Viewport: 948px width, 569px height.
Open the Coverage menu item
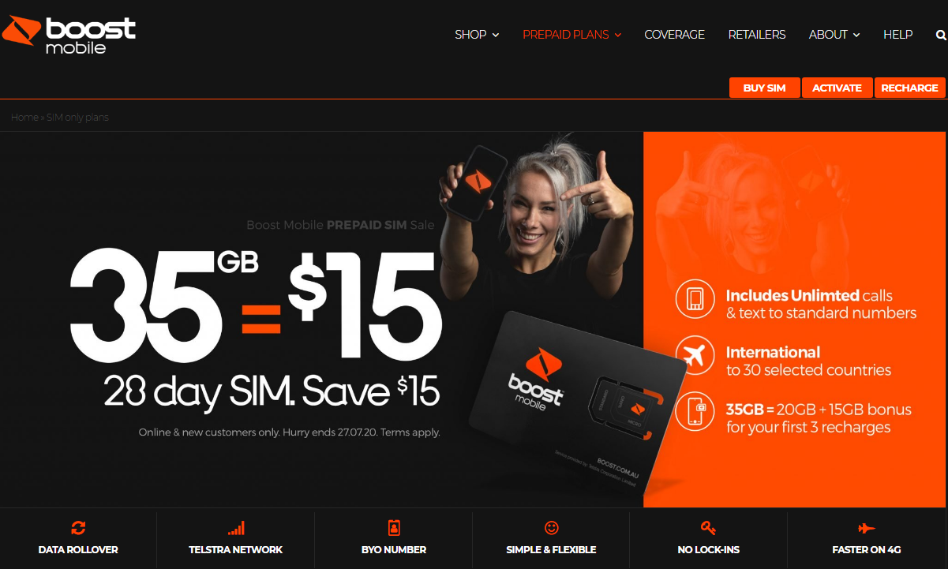pos(675,35)
